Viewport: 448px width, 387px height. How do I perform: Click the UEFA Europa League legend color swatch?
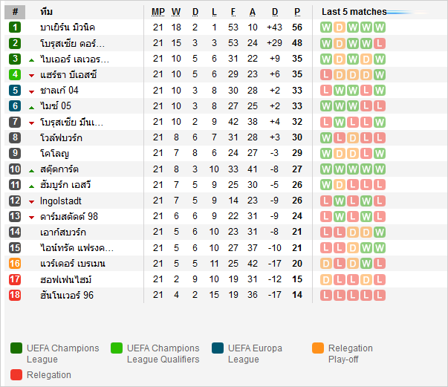[218, 348]
